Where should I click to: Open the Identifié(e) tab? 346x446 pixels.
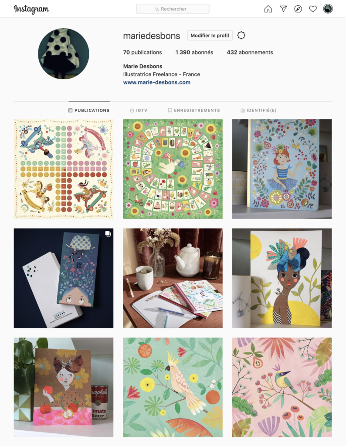[x=258, y=110]
